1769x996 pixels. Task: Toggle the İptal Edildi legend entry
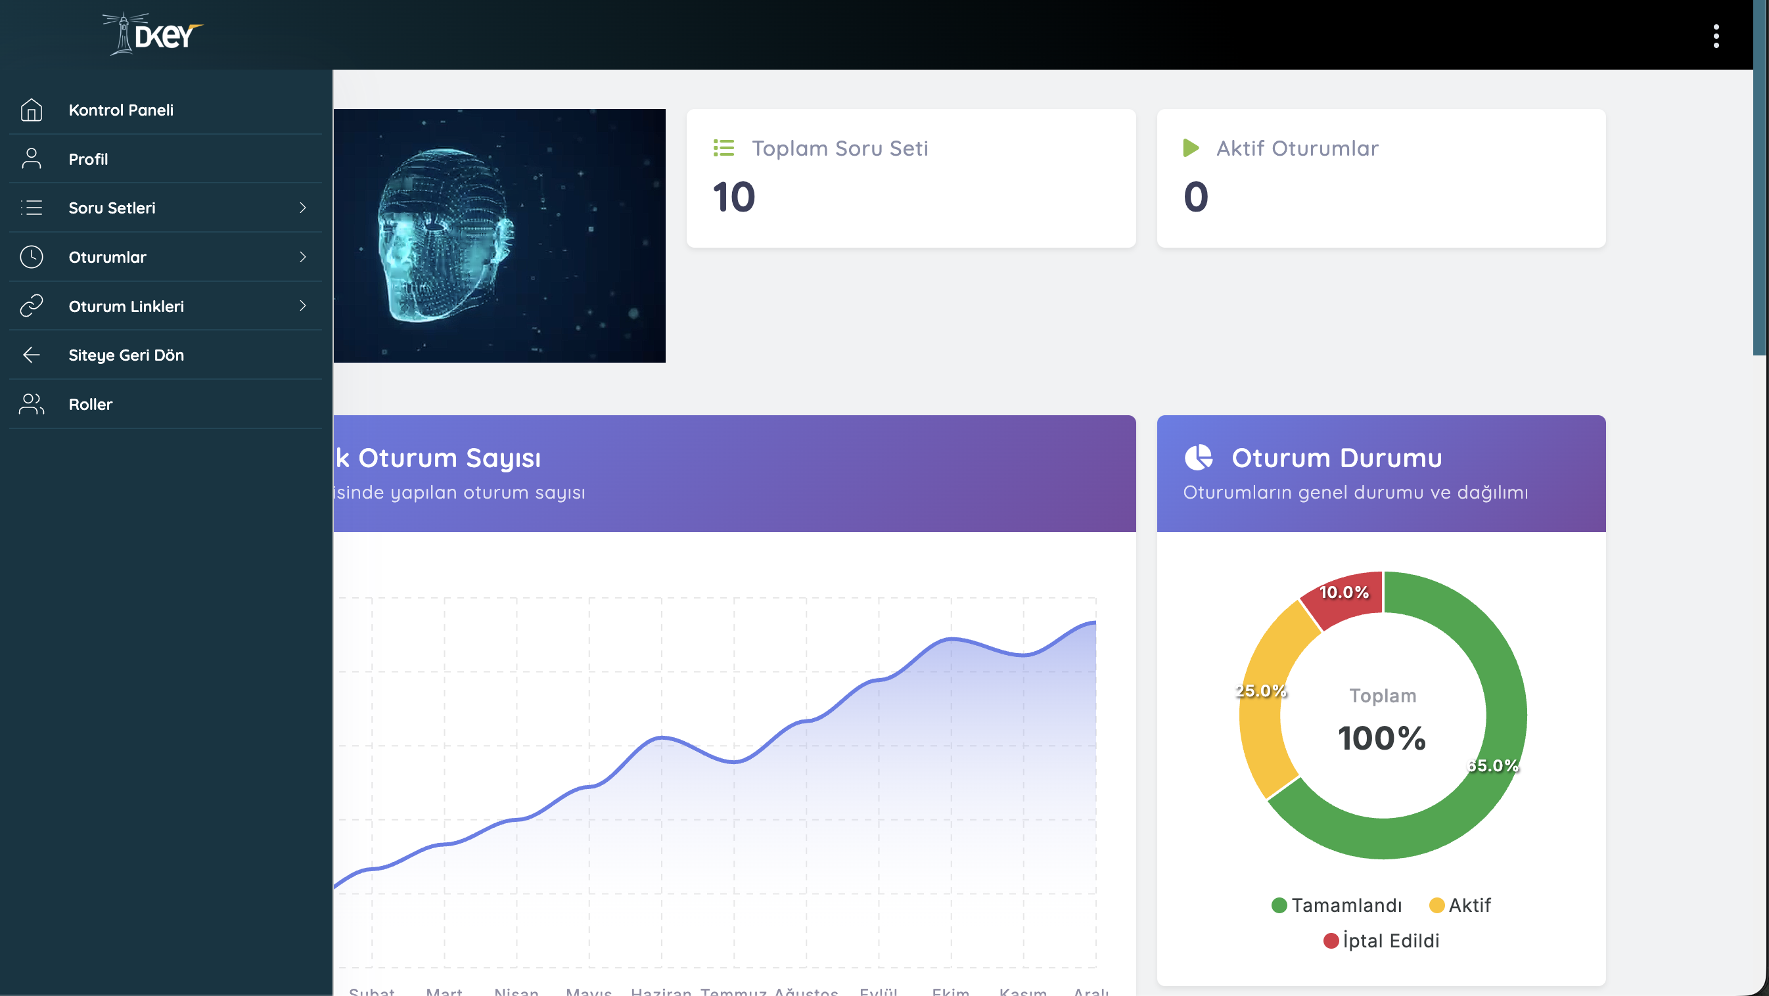(x=1382, y=940)
